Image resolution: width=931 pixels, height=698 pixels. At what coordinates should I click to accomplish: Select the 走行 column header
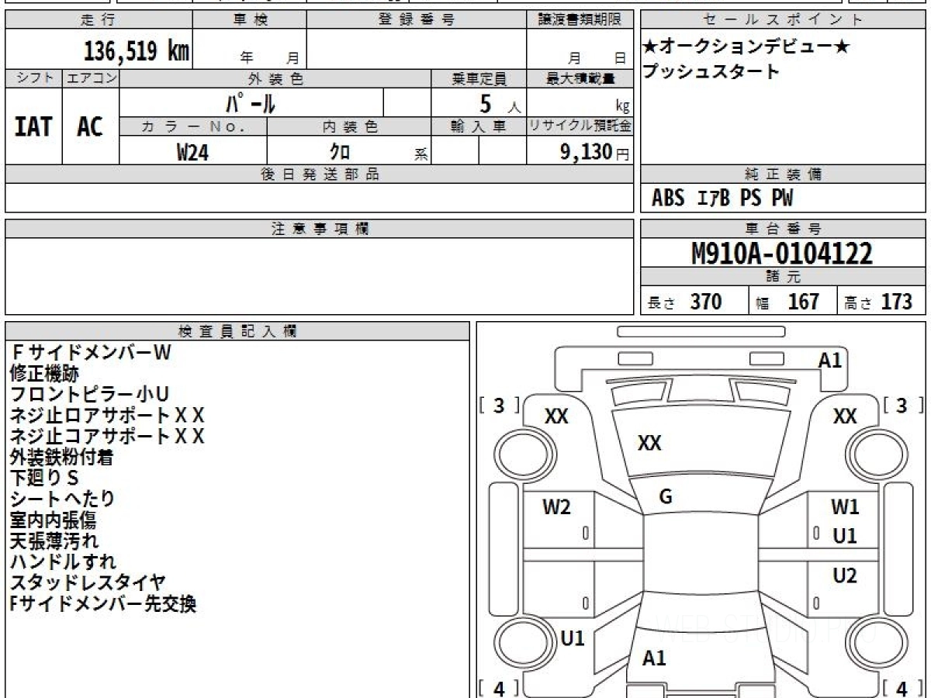point(98,19)
